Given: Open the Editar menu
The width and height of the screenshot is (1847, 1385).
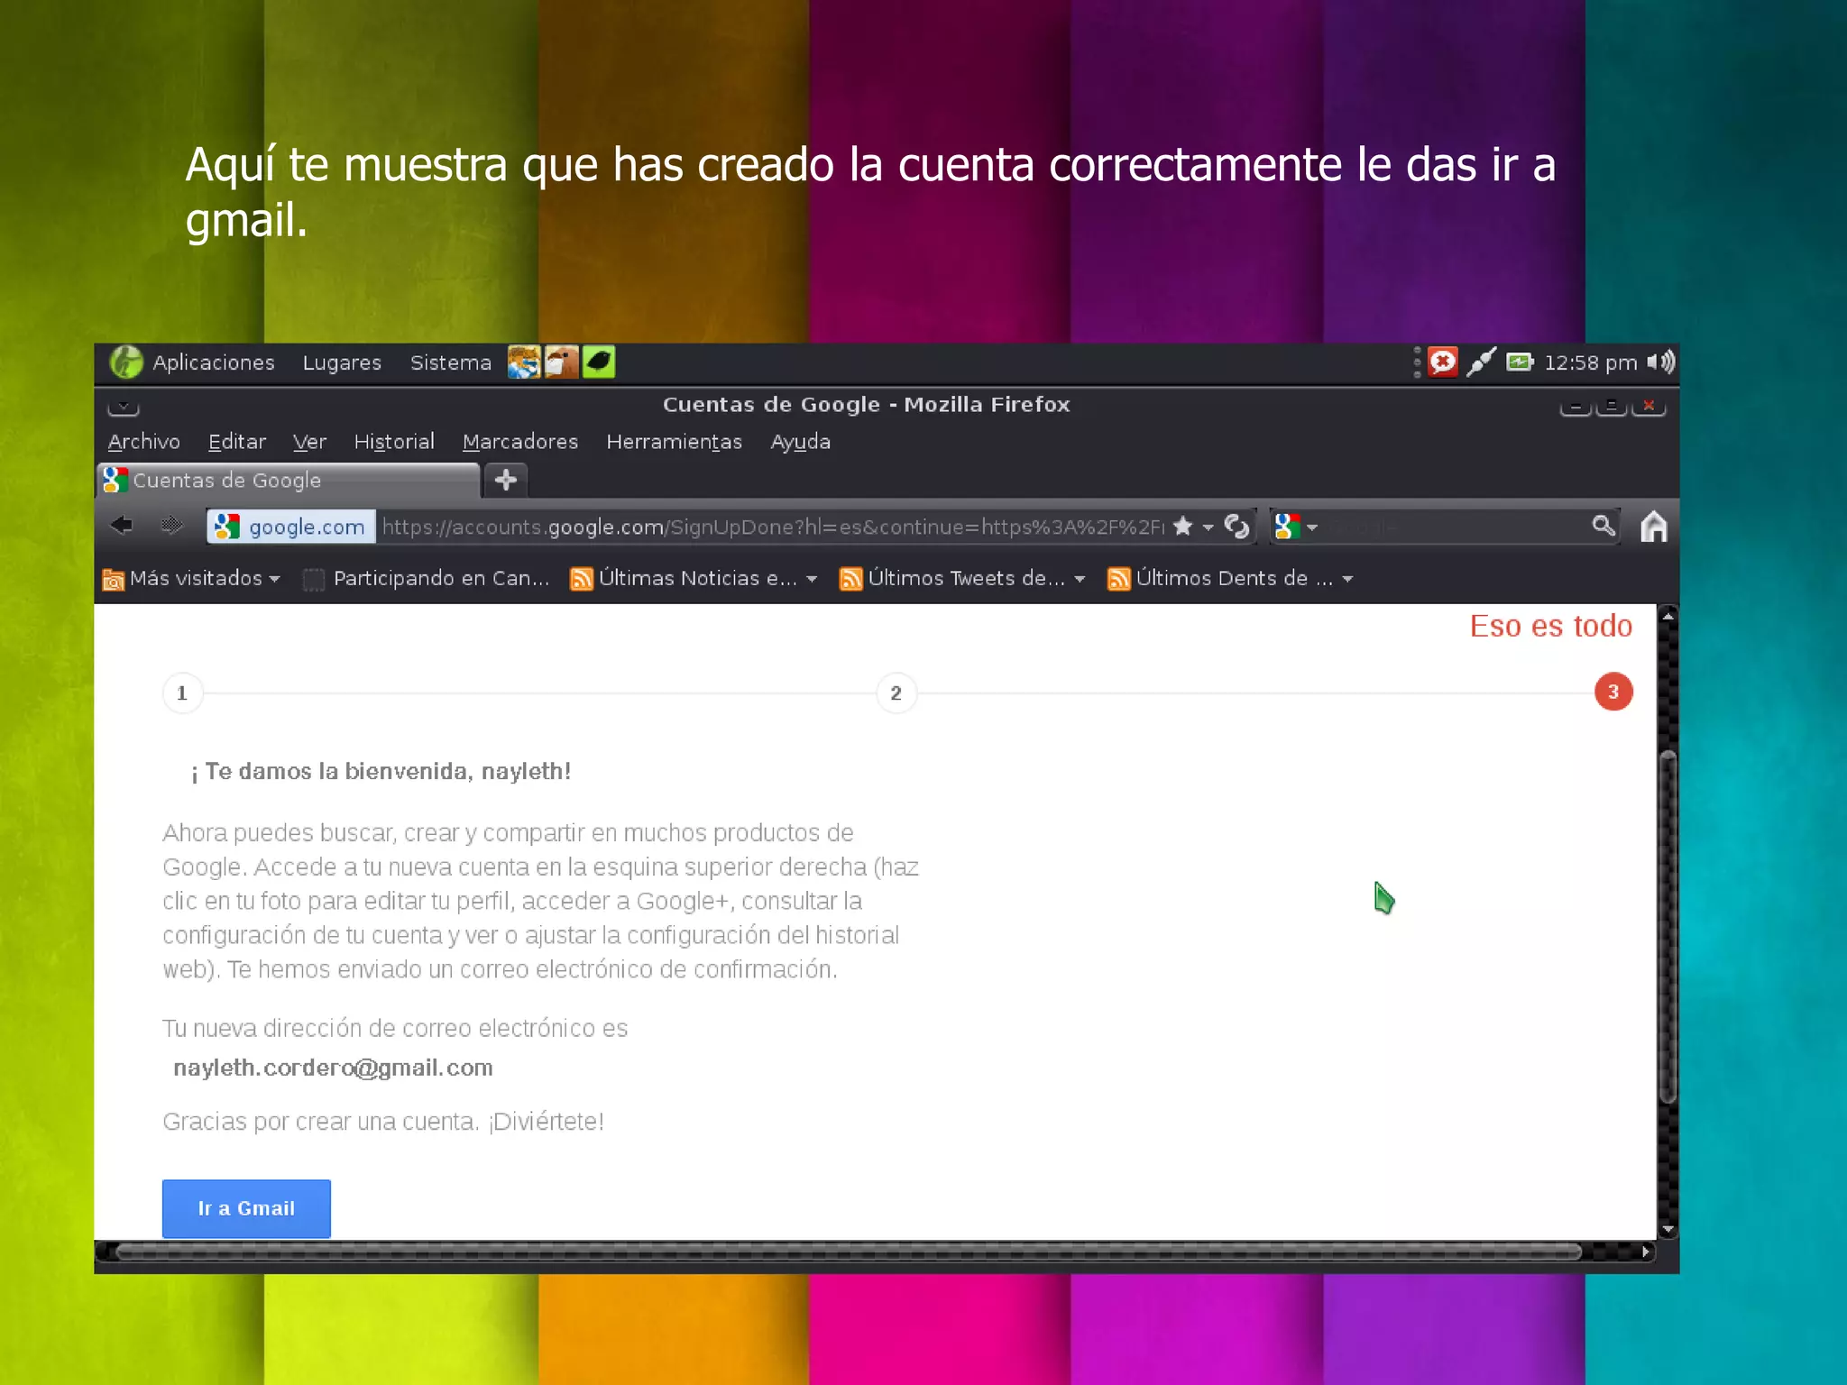Looking at the screenshot, I should click(x=236, y=442).
